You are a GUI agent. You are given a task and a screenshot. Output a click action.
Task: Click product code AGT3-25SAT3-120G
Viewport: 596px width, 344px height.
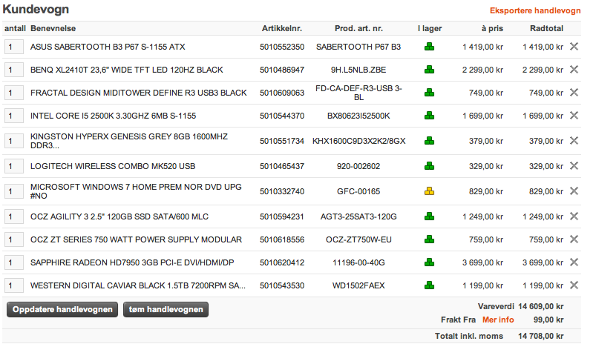pos(358,216)
